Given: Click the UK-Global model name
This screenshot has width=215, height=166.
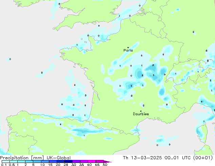Looking at the screenshot, I should (x=59, y=158).
